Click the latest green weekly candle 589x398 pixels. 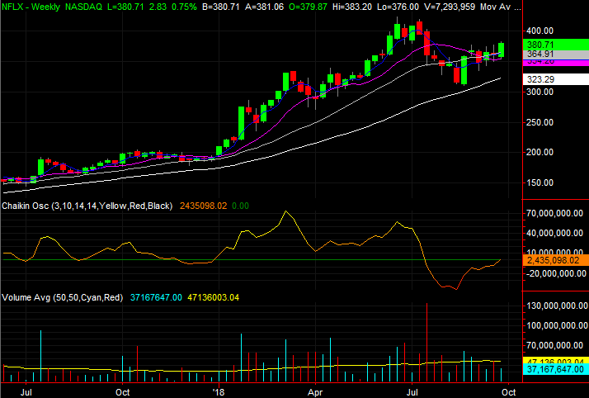[x=501, y=50]
